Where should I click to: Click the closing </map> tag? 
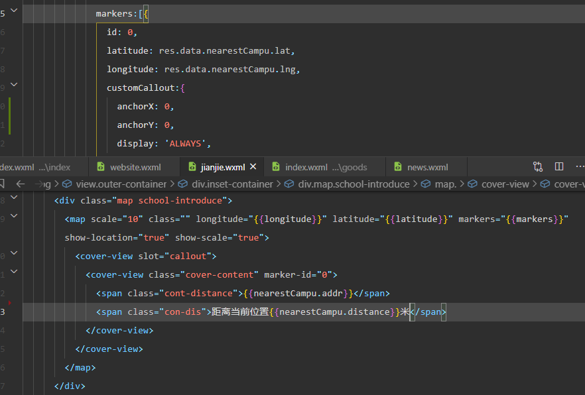point(80,368)
